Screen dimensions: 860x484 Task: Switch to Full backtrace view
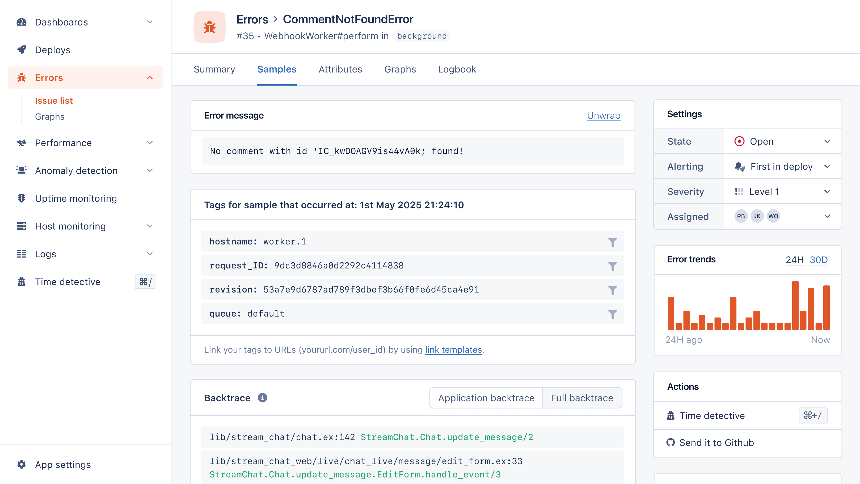coord(582,398)
